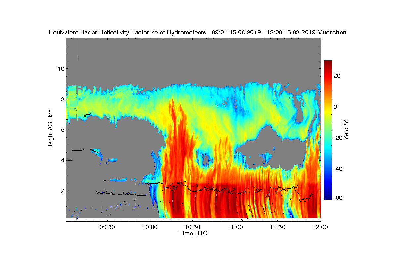Click the white vertical line at plot top-left
The width and height of the screenshot is (397, 264).
pos(77,49)
